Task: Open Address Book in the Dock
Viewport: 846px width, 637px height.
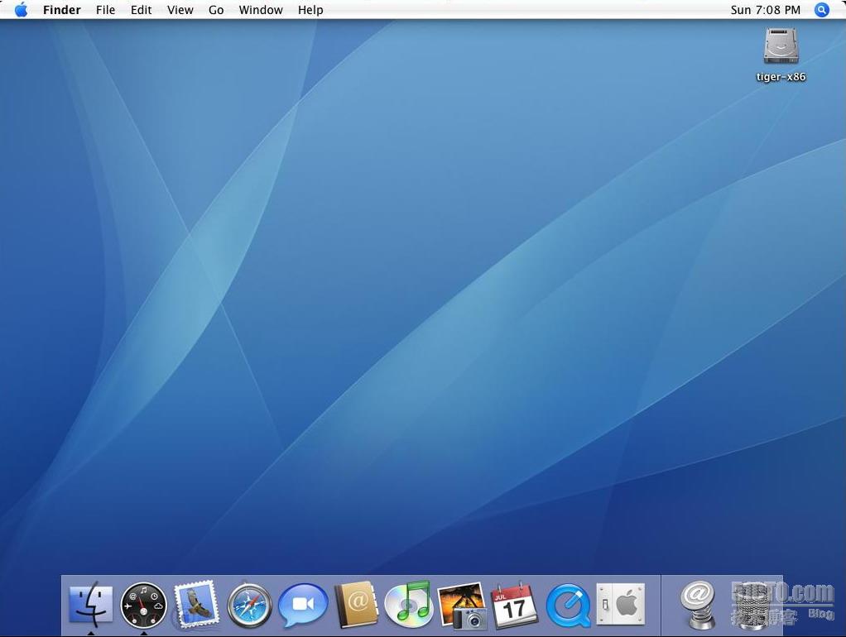Action: 356,605
